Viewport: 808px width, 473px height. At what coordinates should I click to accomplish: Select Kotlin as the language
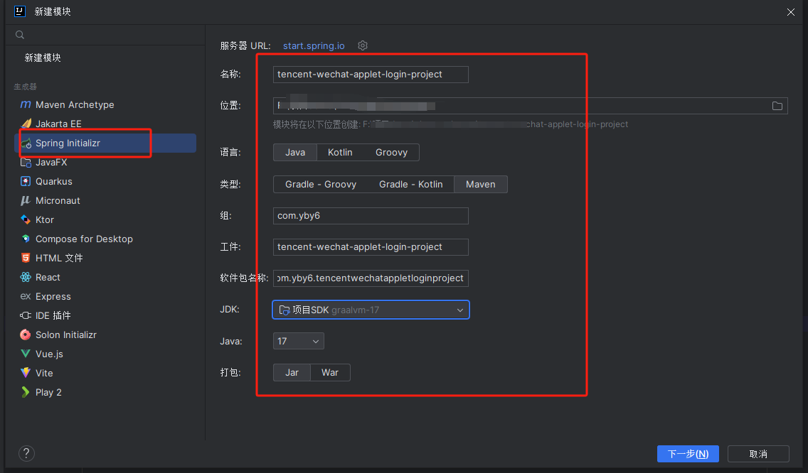(340, 152)
